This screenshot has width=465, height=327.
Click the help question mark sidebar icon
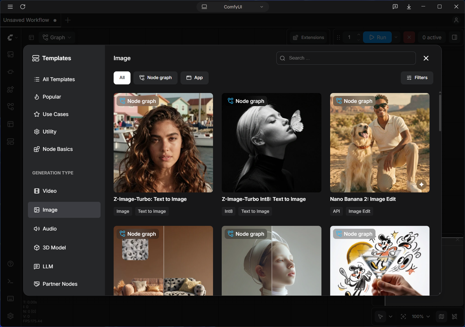(x=10, y=264)
